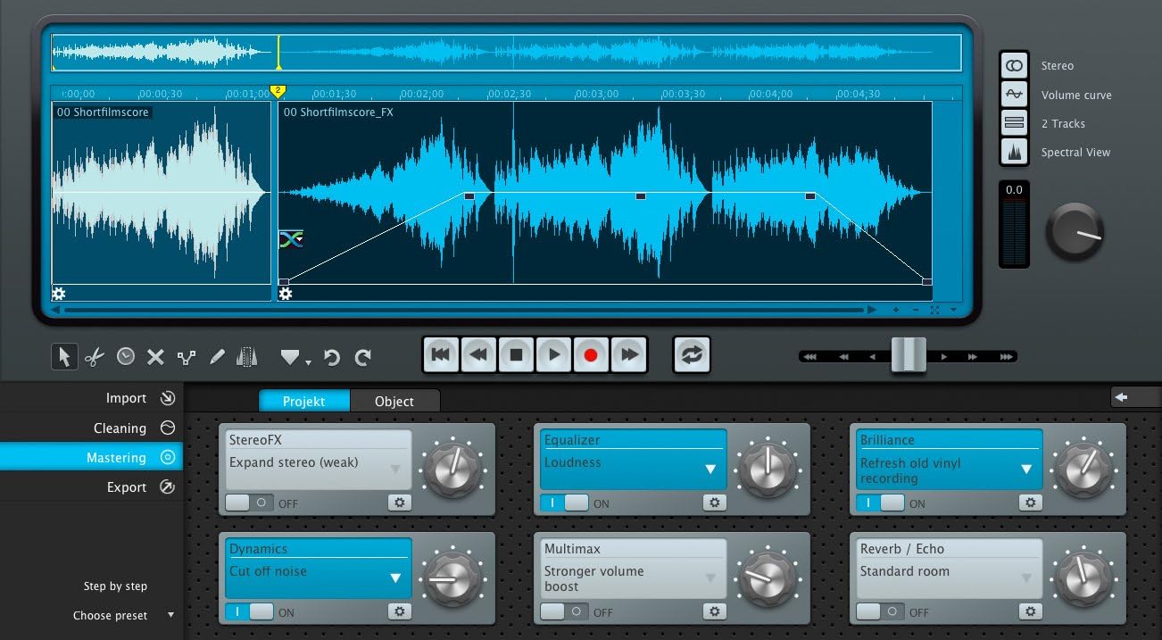
Task: Click the Step by step link
Action: 115,586
